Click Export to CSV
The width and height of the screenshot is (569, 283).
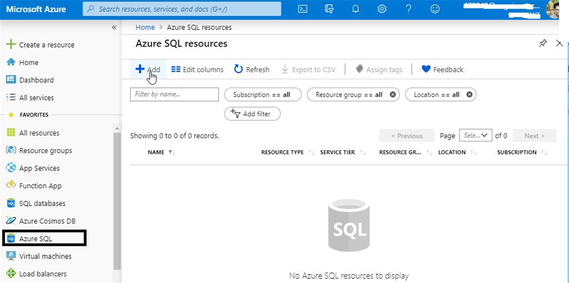(308, 69)
